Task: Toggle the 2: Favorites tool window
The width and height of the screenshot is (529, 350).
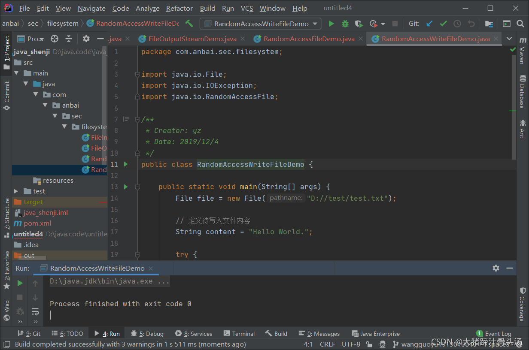Action: (x=6, y=269)
